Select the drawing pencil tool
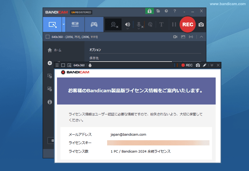Image resolution: width=249 pixels, height=171 pixels. click(x=205, y=65)
